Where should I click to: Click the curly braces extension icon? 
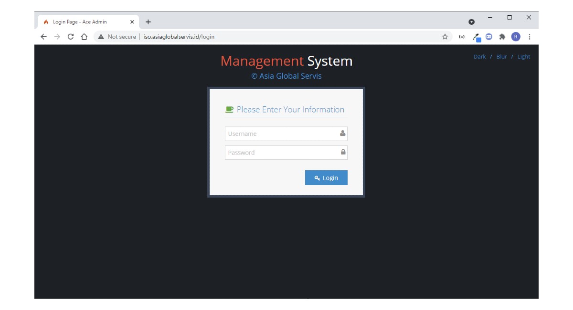[x=462, y=37]
